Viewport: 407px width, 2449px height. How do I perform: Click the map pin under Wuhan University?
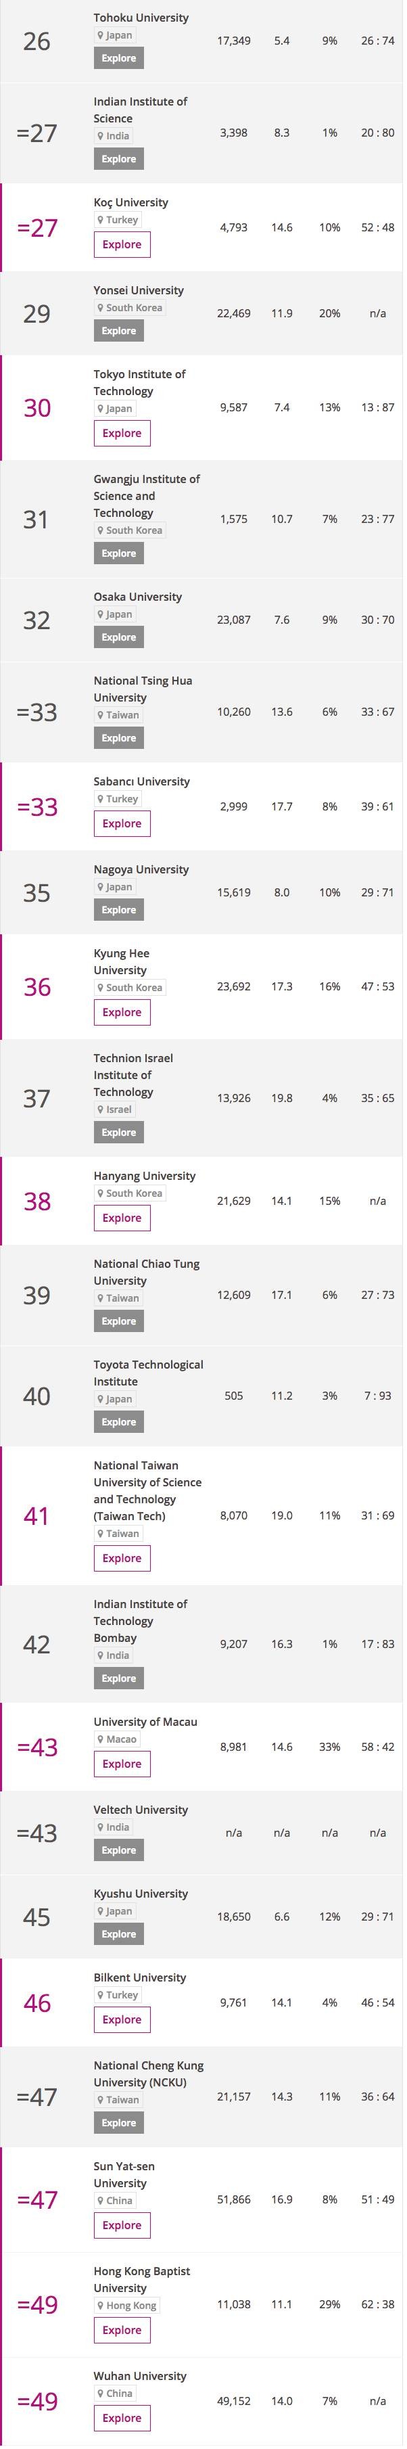pyautogui.click(x=101, y=2394)
